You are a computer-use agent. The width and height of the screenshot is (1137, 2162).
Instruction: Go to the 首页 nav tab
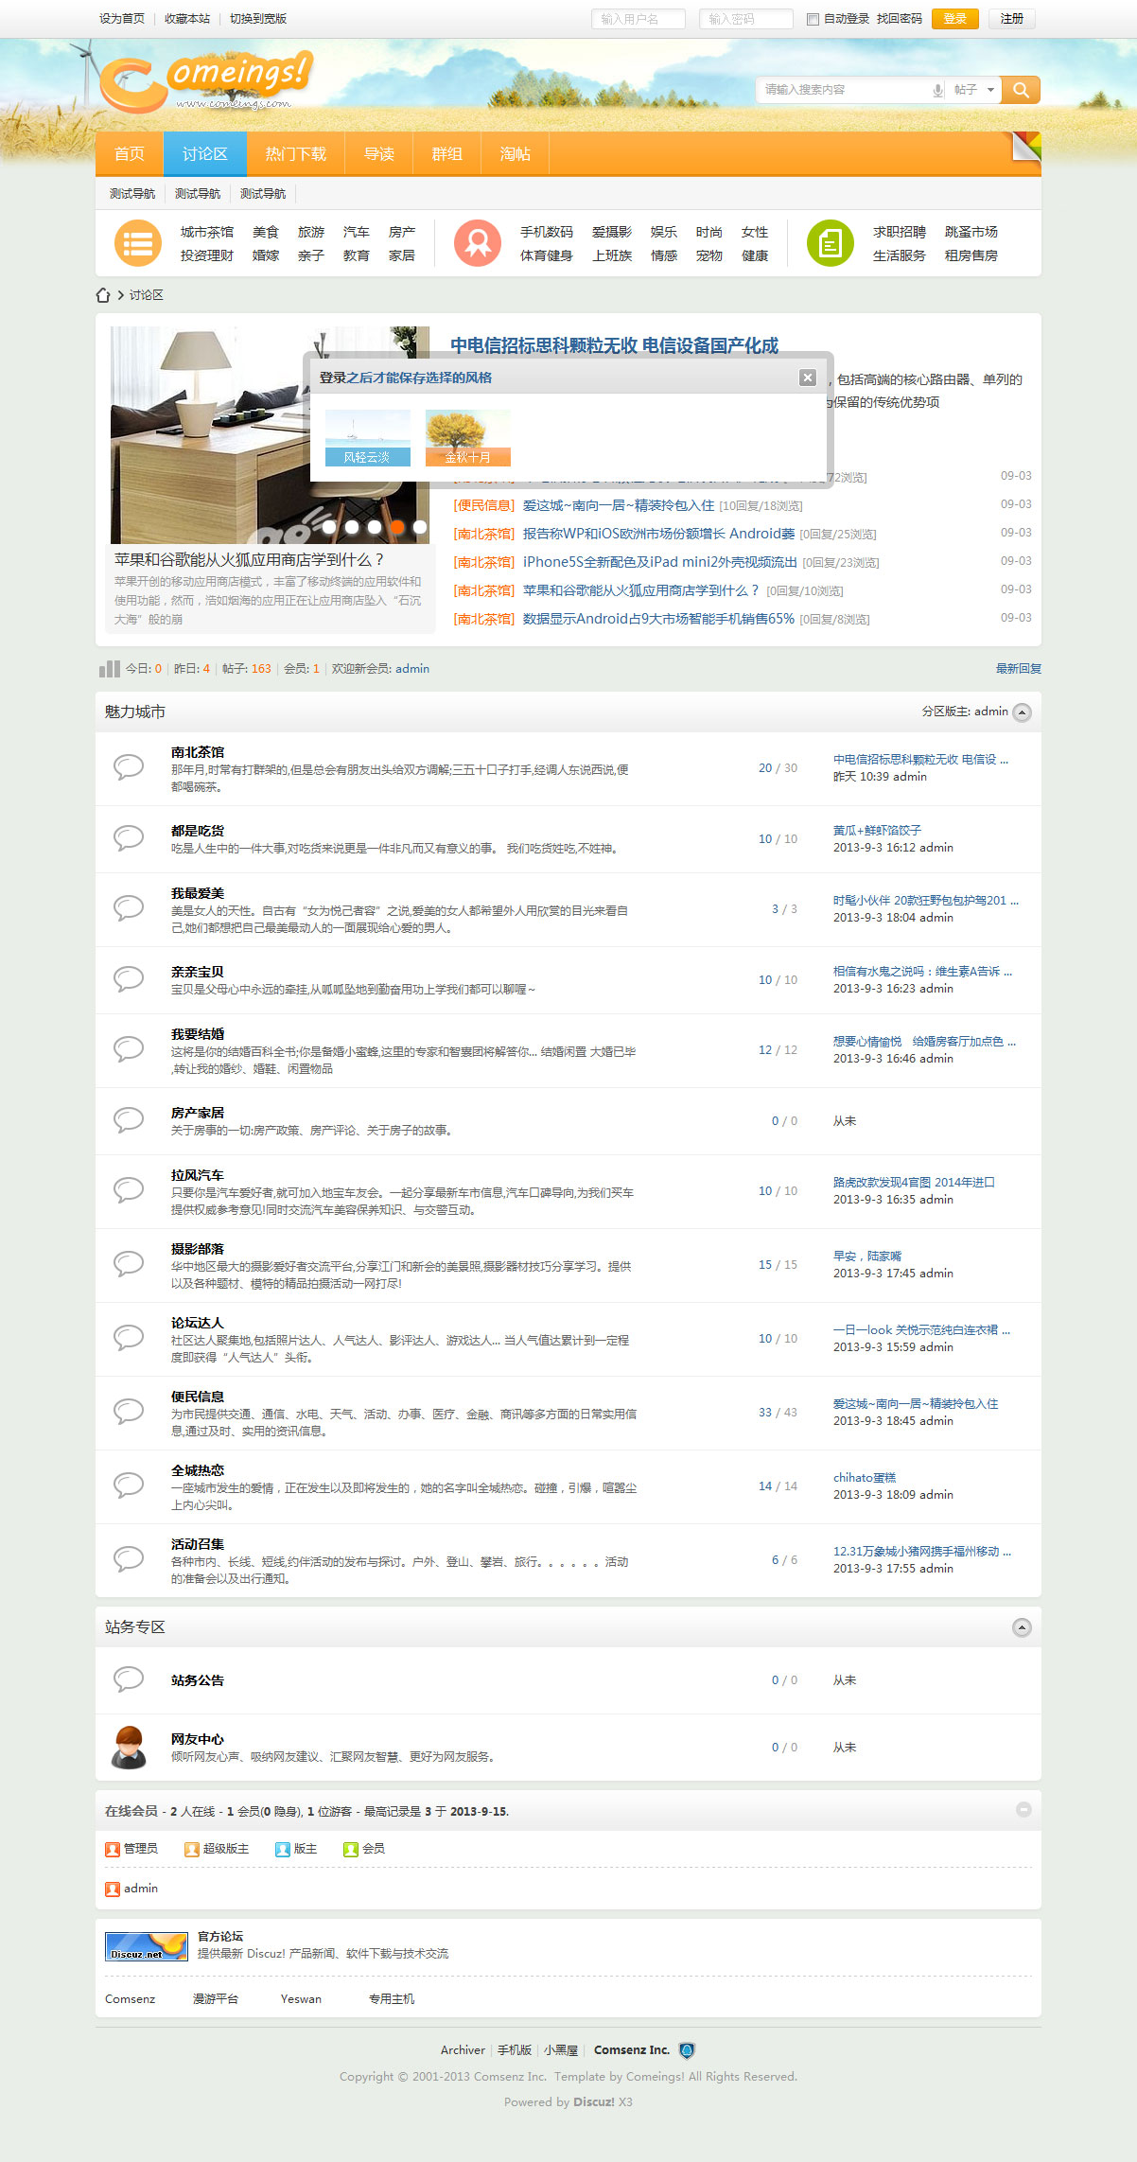[130, 154]
